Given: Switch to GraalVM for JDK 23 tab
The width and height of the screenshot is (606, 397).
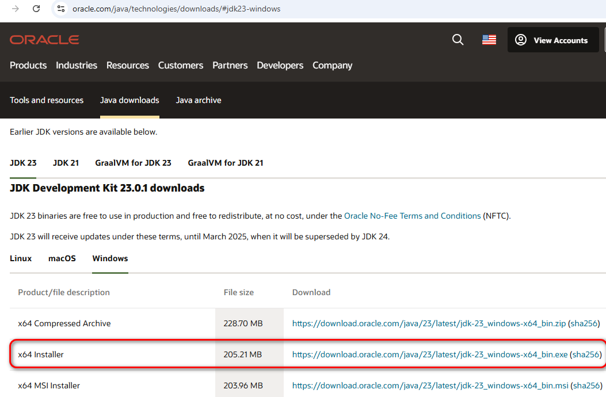Looking at the screenshot, I should click(x=134, y=163).
